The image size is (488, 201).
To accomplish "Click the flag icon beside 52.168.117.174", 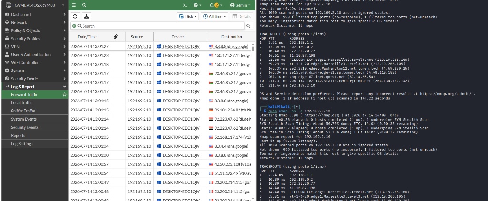I will [x=211, y=137].
